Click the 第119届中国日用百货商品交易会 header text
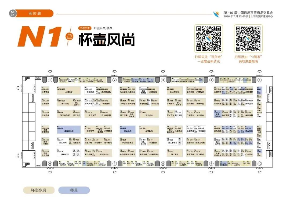This screenshot has width=290, height=213. [248, 13]
